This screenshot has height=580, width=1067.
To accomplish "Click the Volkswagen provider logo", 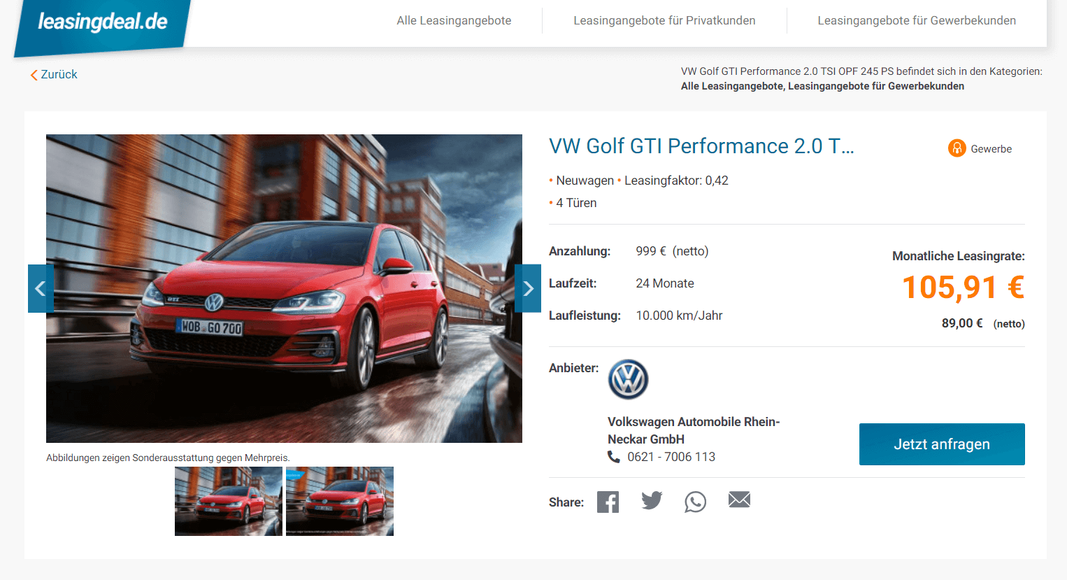I will pos(628,379).
